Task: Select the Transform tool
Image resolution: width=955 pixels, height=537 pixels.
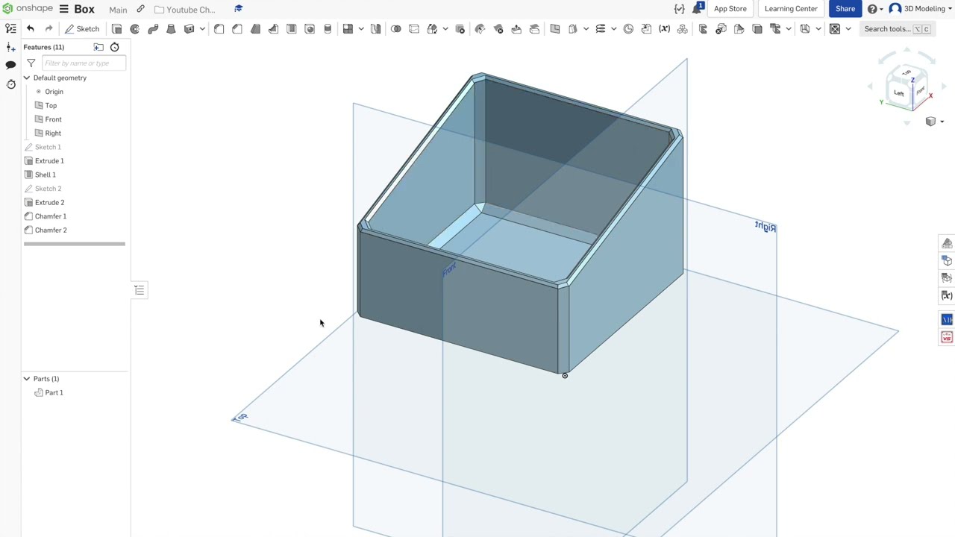Action: [x=432, y=29]
